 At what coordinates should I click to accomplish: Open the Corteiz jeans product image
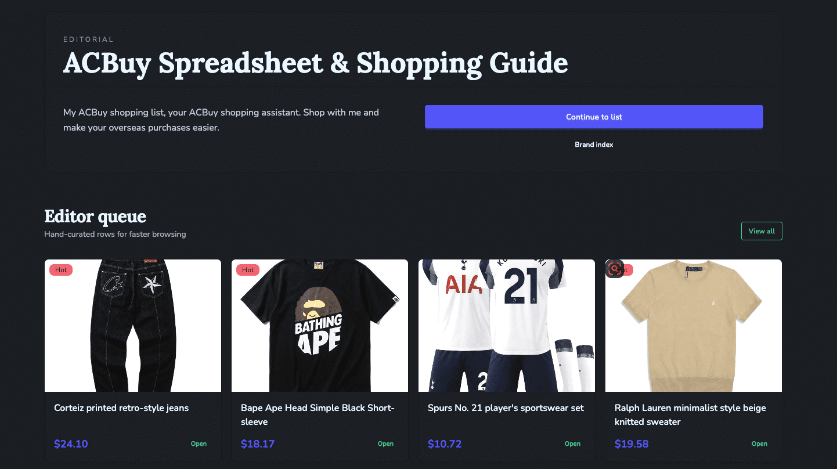click(133, 326)
